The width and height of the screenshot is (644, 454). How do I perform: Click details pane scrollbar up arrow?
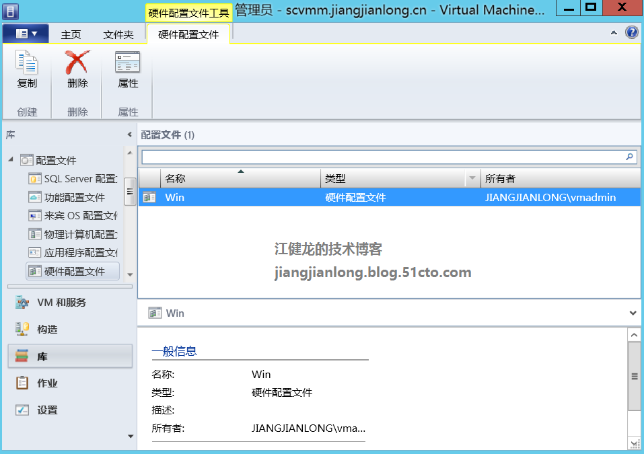(x=634, y=335)
